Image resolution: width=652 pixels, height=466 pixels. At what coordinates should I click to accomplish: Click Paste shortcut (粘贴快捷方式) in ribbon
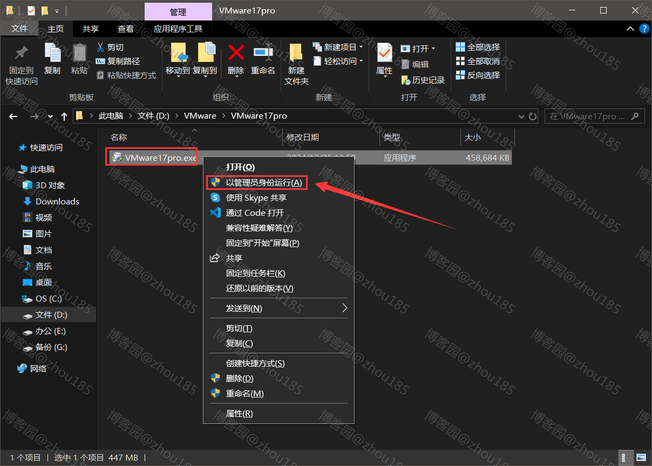[126, 76]
